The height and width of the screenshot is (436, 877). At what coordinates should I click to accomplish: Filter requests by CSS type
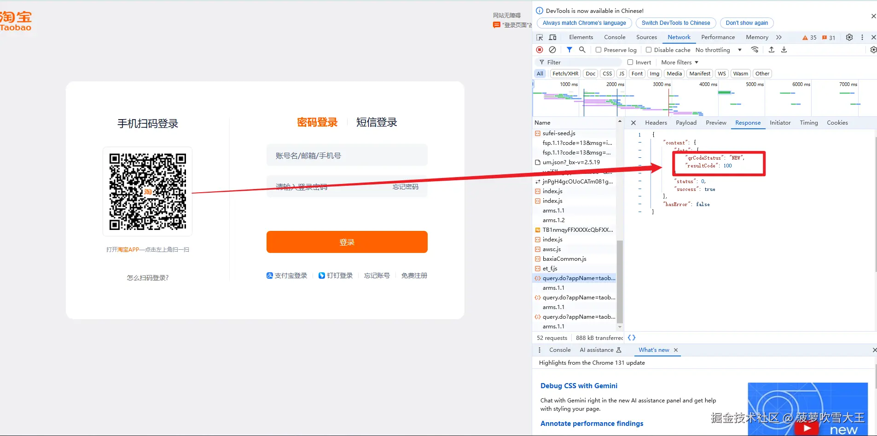(608, 74)
